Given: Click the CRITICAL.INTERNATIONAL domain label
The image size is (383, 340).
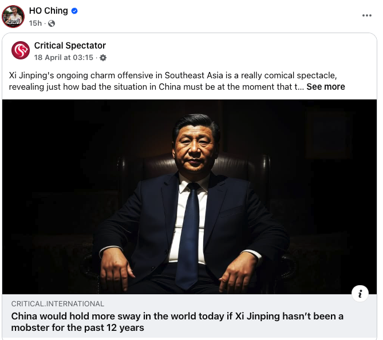Looking at the screenshot, I should [58, 303].
